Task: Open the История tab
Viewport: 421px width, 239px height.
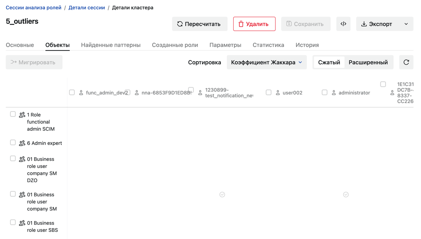Action: 307,45
